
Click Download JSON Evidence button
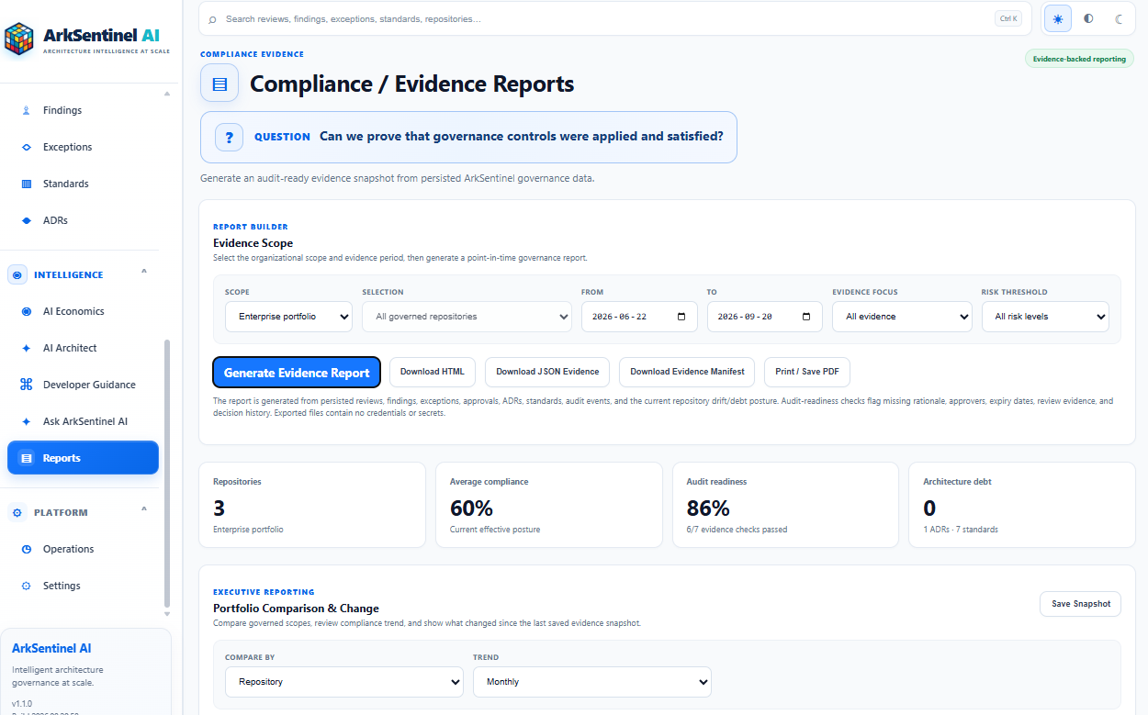point(547,372)
